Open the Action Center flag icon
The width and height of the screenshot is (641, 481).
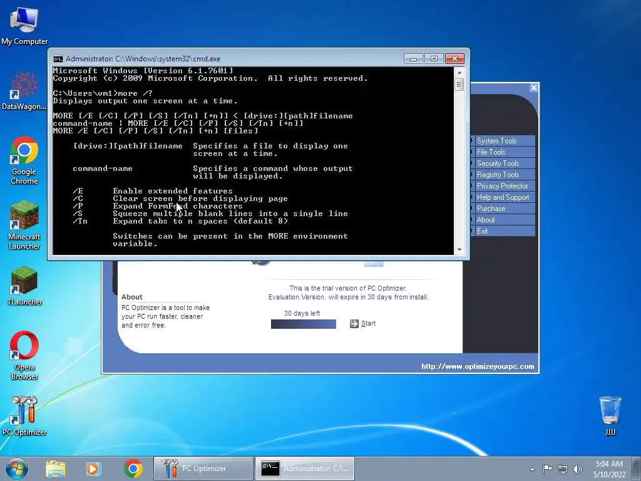(547, 468)
